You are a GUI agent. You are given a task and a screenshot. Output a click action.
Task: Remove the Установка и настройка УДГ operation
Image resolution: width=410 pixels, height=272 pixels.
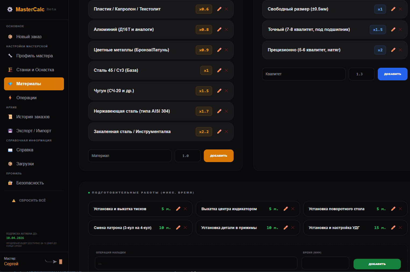tap(400, 228)
